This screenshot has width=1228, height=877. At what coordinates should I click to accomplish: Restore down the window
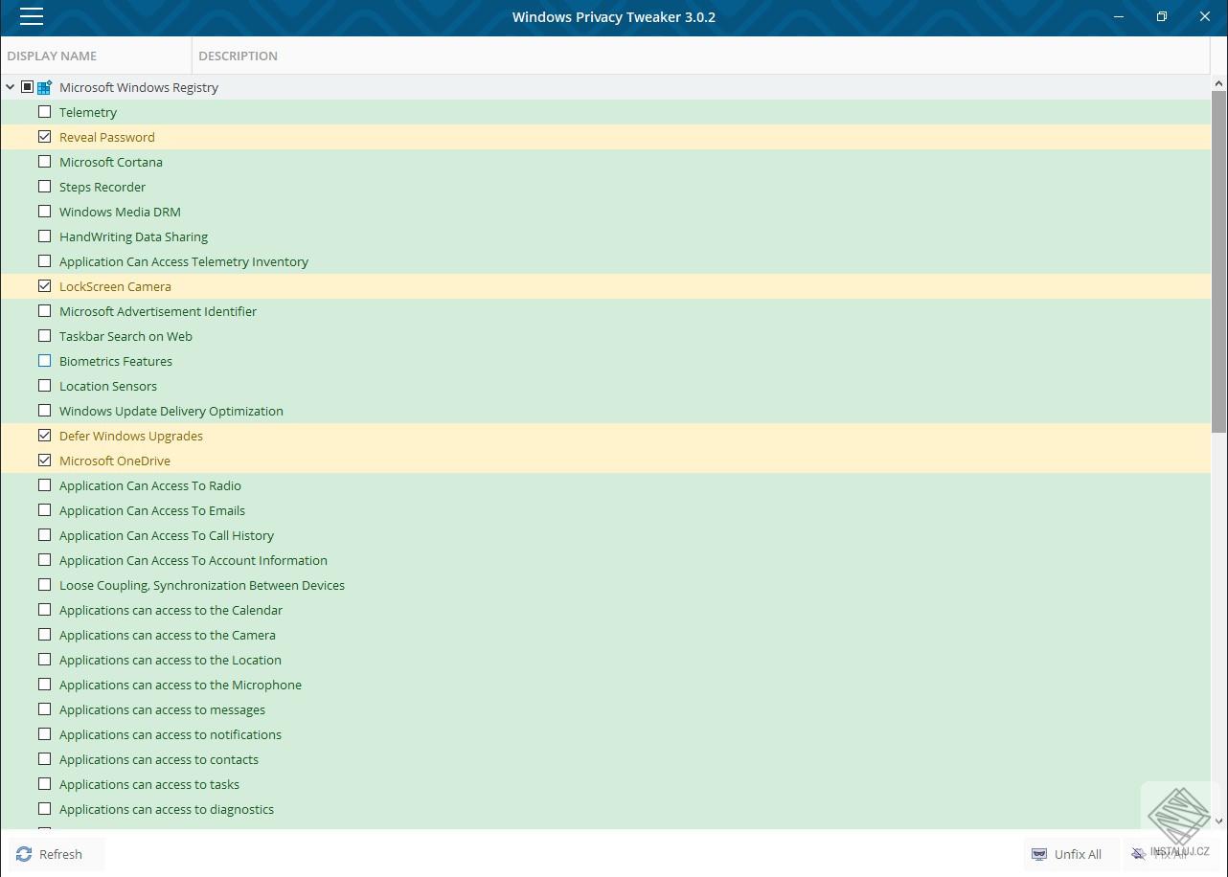tap(1162, 16)
